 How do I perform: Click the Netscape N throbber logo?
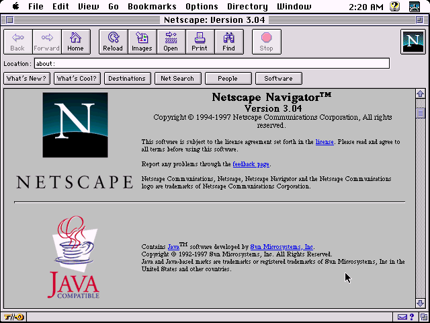414,41
